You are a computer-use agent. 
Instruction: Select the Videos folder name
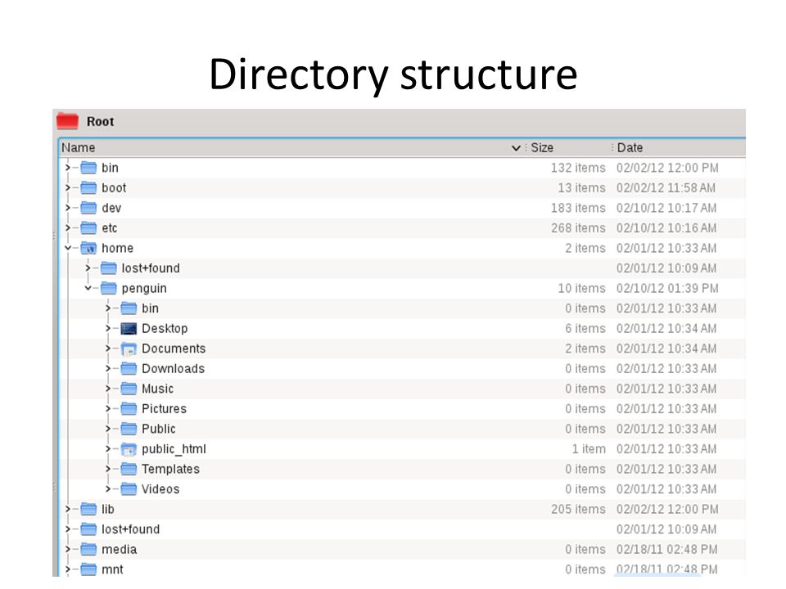[160, 489]
